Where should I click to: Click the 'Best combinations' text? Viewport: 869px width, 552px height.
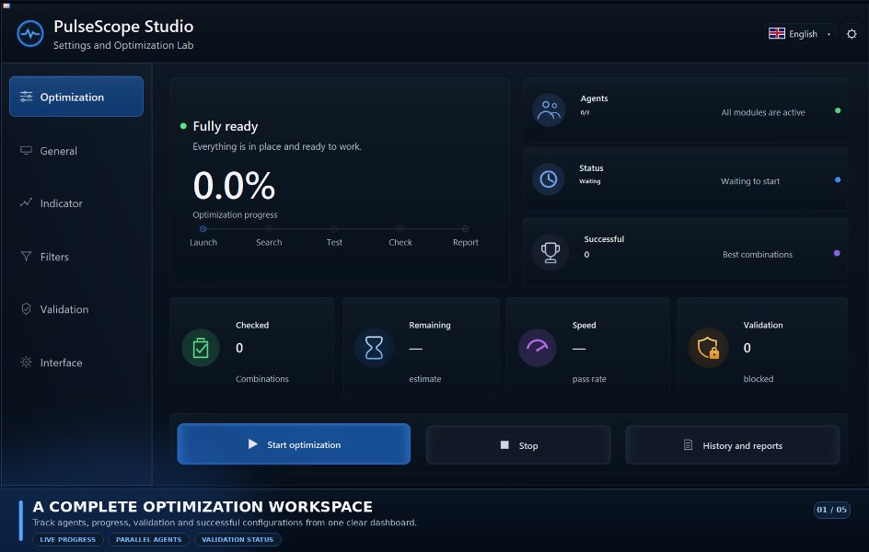pos(757,255)
